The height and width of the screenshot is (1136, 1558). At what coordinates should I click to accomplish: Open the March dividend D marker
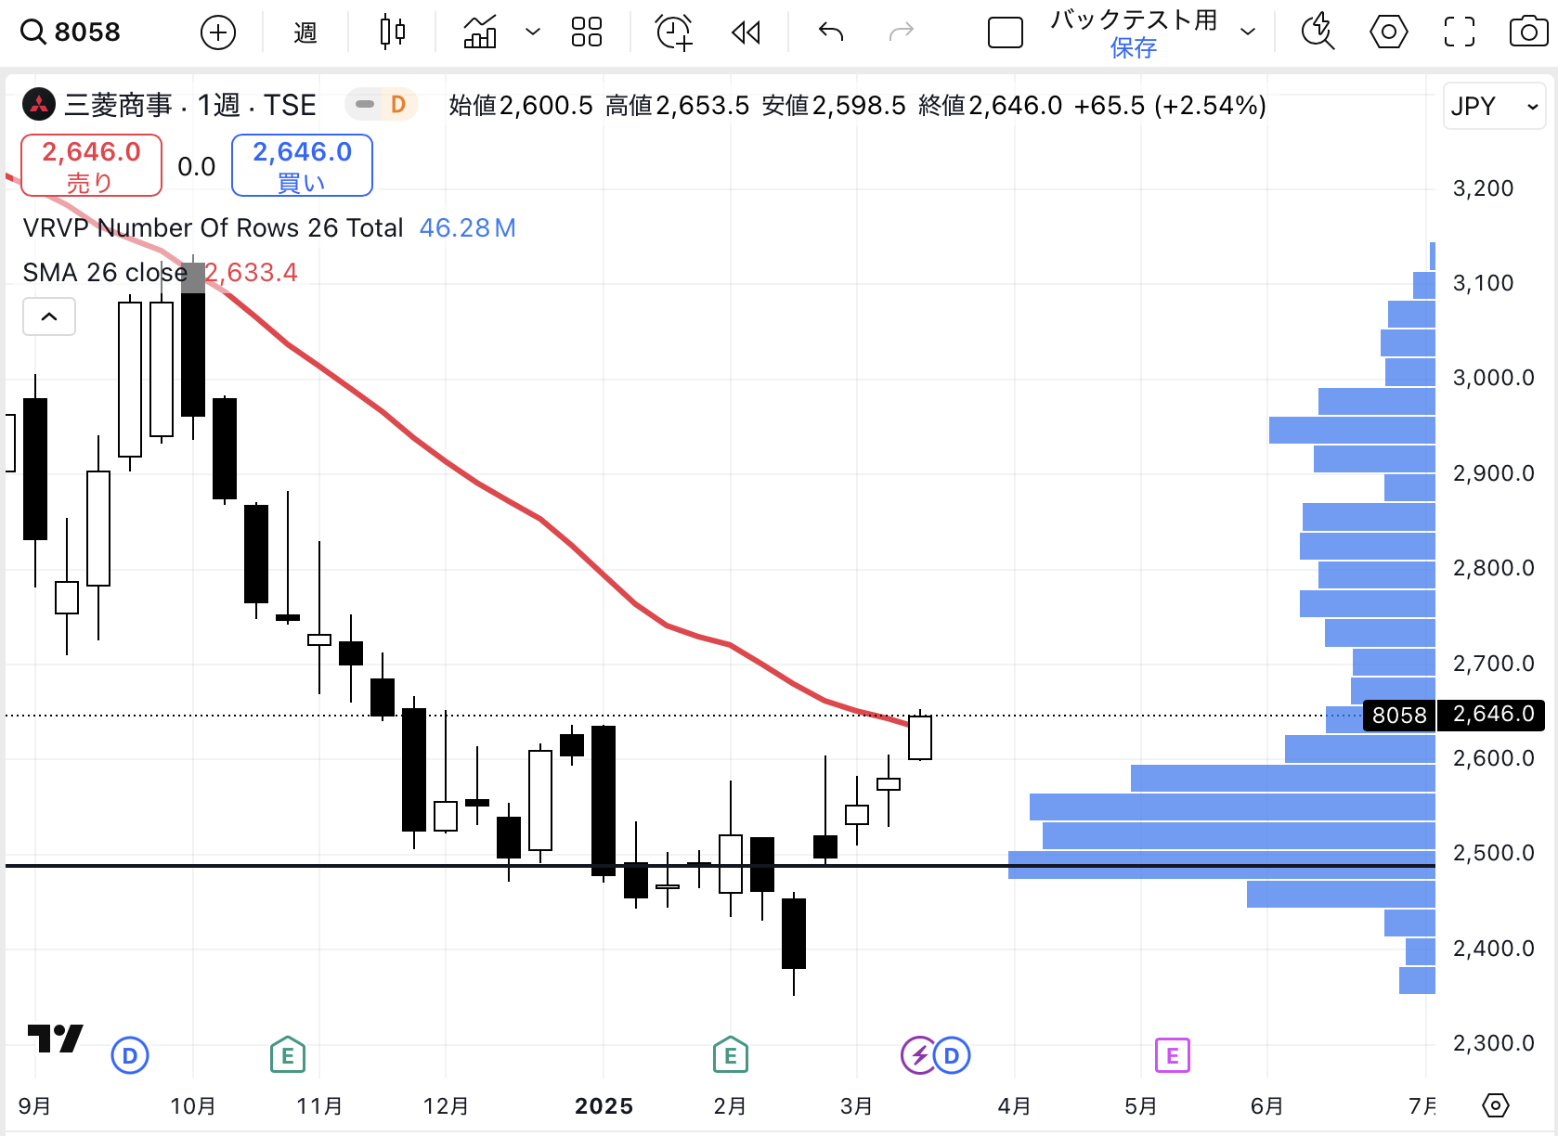click(952, 1055)
